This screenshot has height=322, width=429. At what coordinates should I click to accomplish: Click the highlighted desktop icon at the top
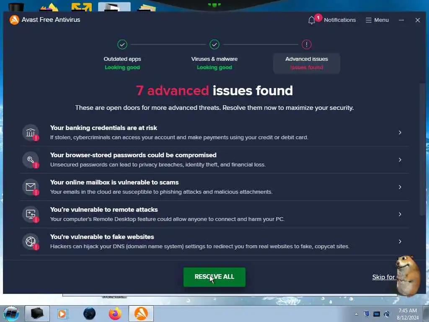pyautogui.click(x=114, y=7)
